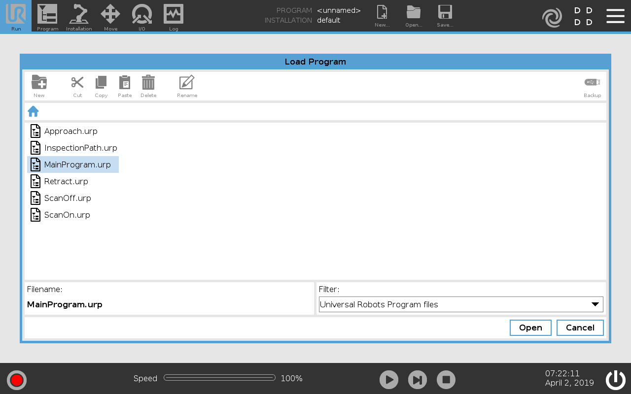
Task: Click the Filename input field
Action: 169,304
